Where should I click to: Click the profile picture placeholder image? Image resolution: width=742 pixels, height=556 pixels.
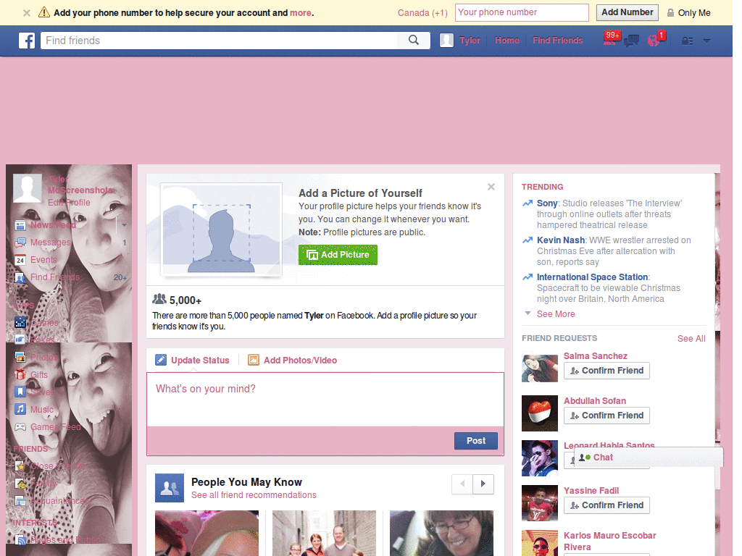pos(222,229)
